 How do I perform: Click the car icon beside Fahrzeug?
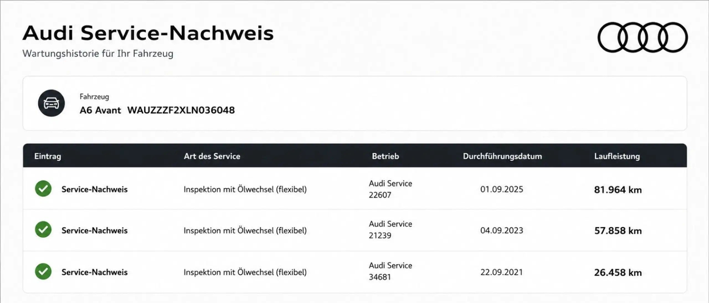[52, 103]
